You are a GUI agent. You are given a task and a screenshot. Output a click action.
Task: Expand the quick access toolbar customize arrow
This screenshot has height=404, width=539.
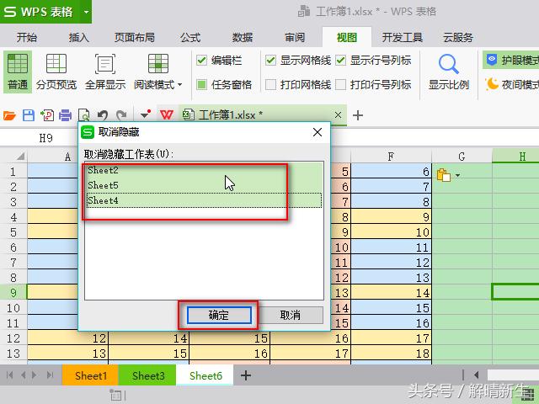(146, 114)
